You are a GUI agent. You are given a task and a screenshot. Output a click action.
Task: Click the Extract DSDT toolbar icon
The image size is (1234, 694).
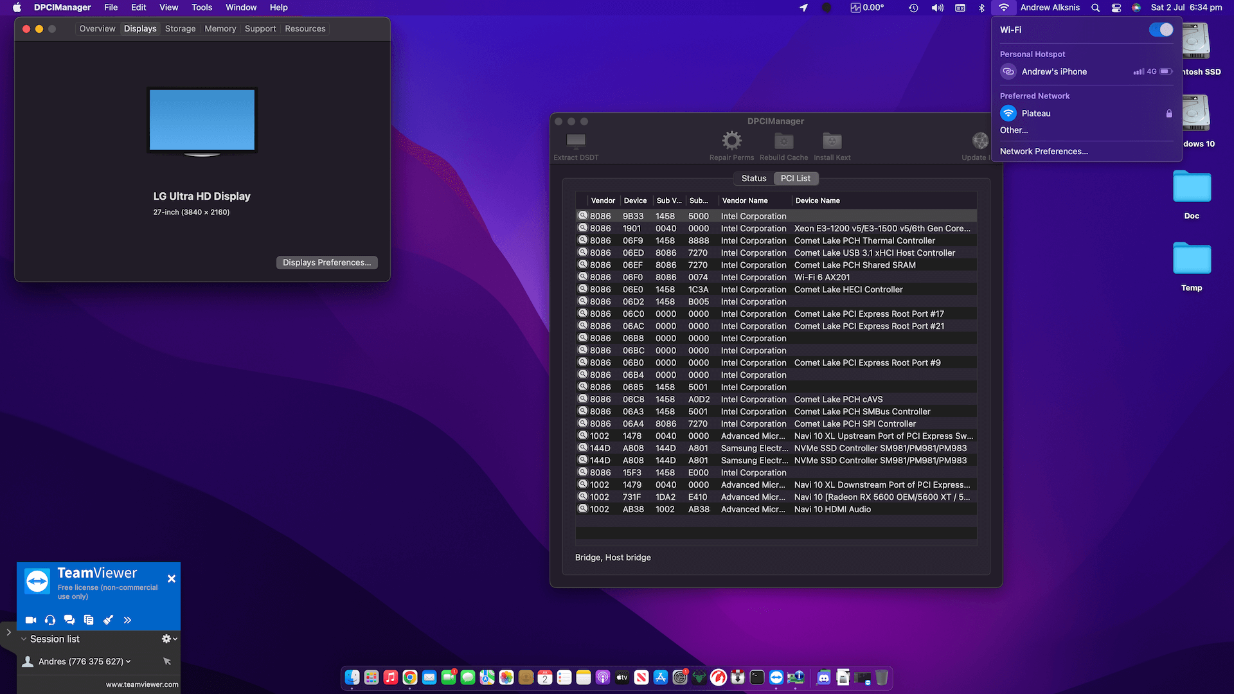coord(576,141)
